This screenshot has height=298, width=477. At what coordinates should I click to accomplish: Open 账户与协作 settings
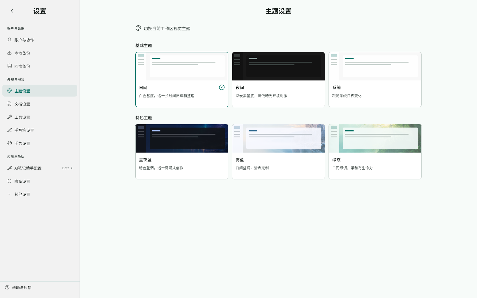pyautogui.click(x=40, y=40)
